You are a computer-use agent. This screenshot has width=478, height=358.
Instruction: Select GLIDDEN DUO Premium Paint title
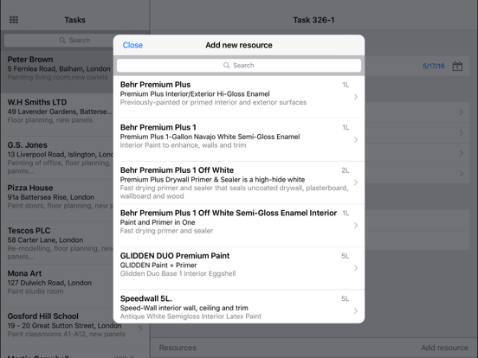(x=175, y=256)
